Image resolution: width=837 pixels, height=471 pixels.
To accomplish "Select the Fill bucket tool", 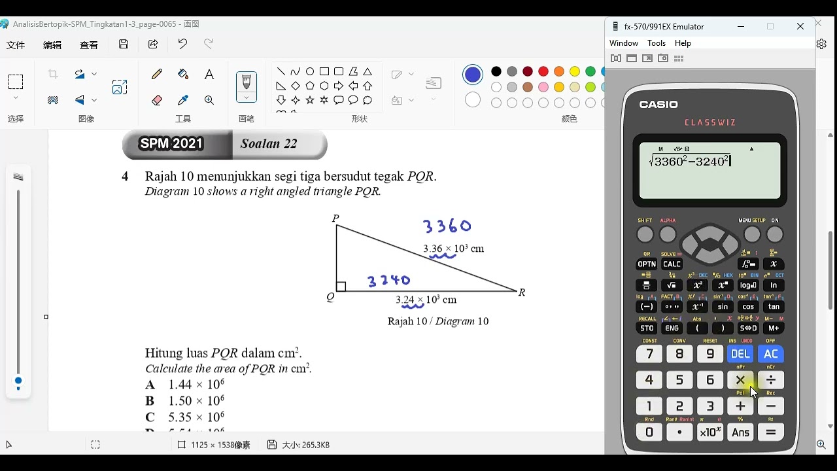I will point(183,75).
